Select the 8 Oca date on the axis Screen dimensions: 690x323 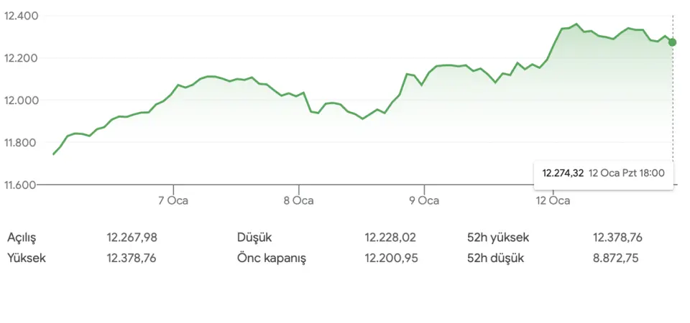pos(298,201)
